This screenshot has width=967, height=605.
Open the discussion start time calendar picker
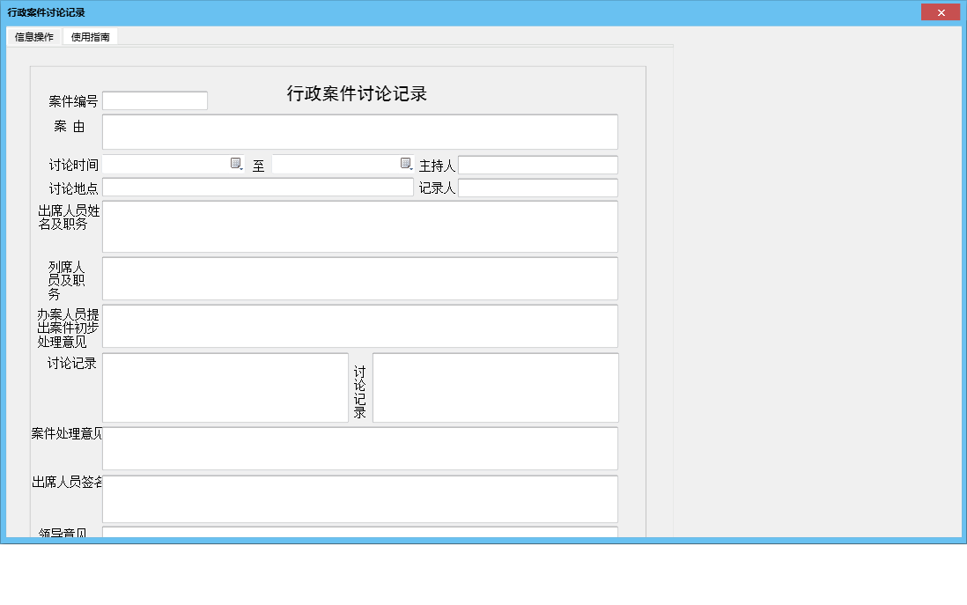(x=236, y=164)
